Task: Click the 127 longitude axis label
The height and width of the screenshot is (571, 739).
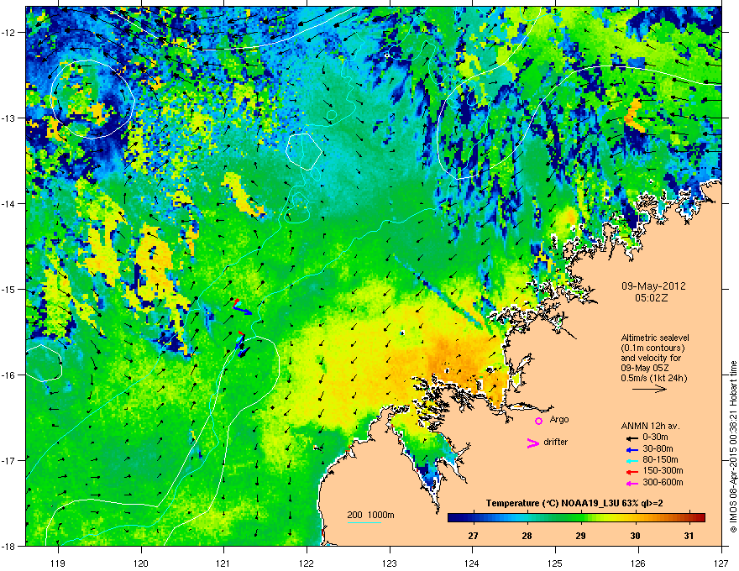Action: point(721,563)
